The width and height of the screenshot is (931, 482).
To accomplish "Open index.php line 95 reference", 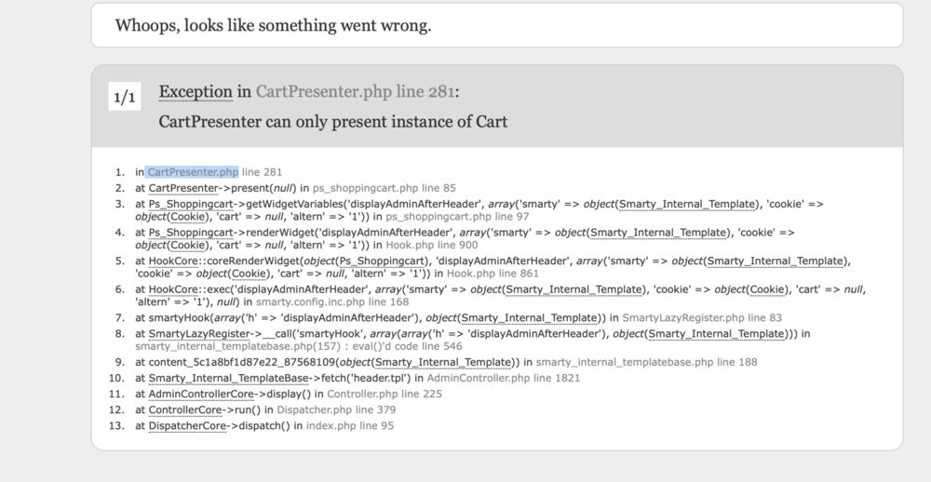I will click(x=350, y=426).
